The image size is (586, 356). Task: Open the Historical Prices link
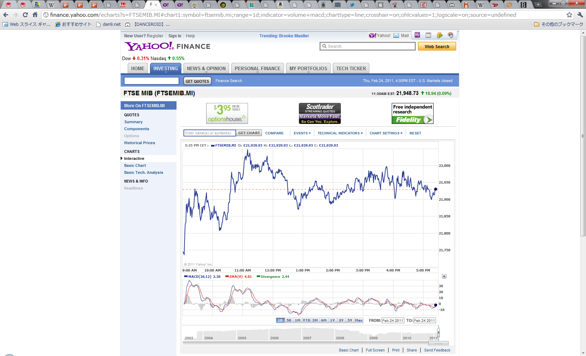(140, 143)
